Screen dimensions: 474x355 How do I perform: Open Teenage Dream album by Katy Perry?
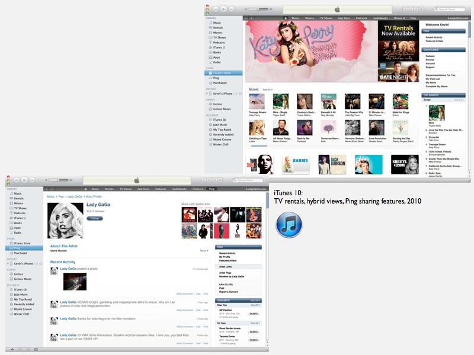[257, 101]
